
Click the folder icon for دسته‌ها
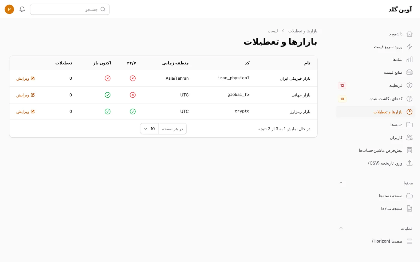point(409,125)
